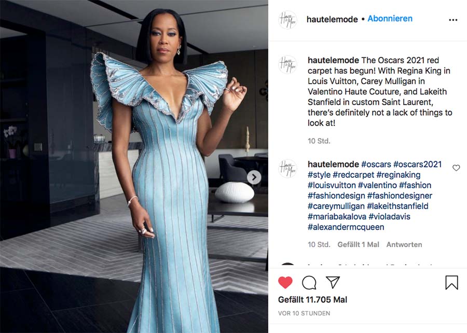View likes list Gefällt 11.705 Mal
The image size is (467, 333).
pyautogui.click(x=312, y=300)
